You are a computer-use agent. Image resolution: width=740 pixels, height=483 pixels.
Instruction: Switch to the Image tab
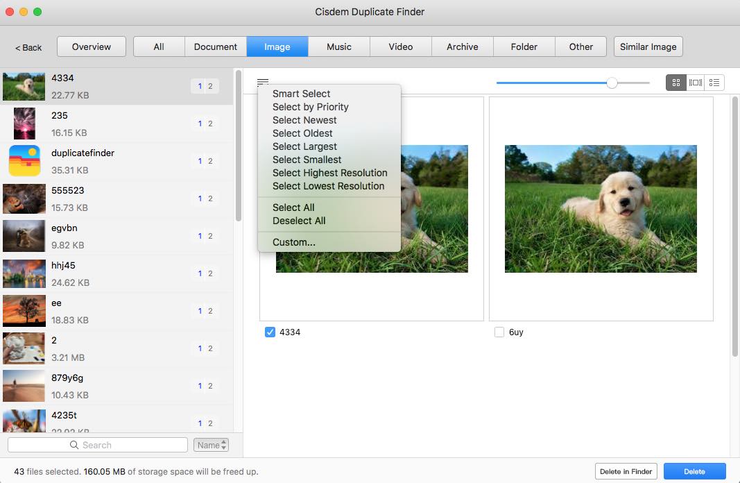(x=277, y=46)
